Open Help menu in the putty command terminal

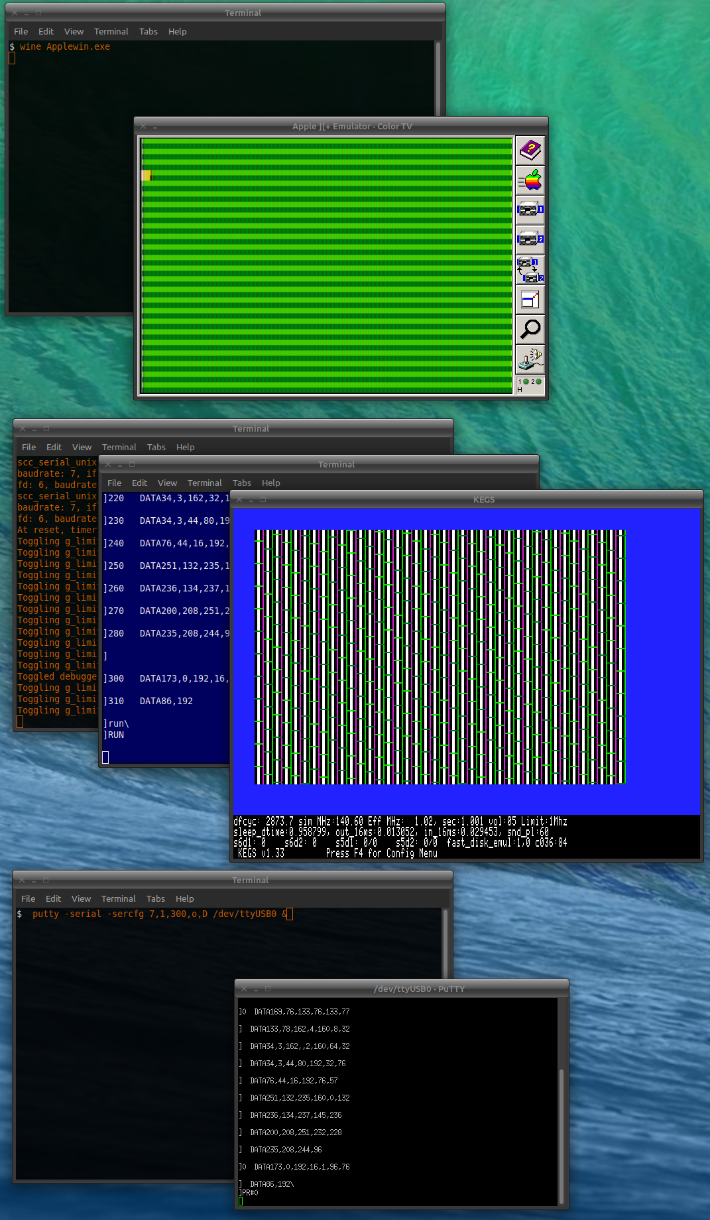click(184, 898)
